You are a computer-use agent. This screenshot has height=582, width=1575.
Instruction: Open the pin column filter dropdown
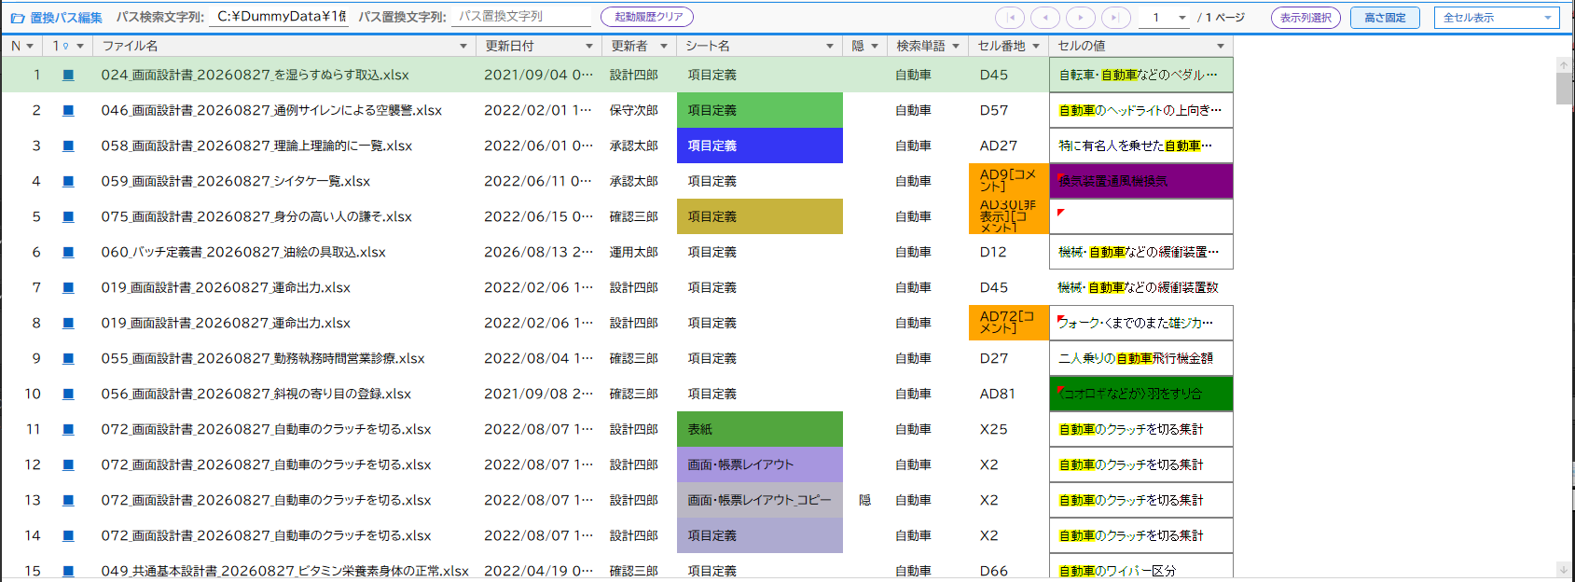pos(80,46)
